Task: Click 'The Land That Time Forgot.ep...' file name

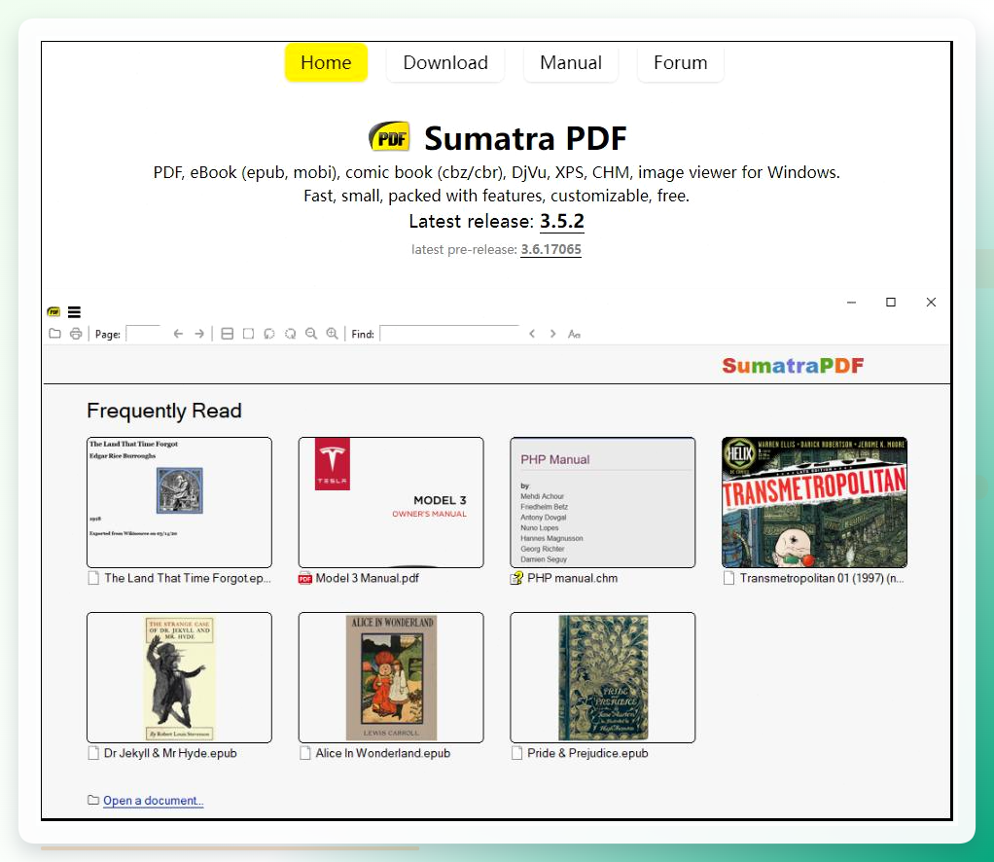Action: point(188,578)
